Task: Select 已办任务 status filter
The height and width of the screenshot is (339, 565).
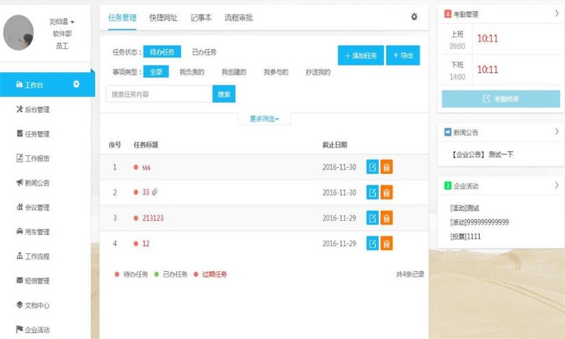Action: pyautogui.click(x=204, y=52)
